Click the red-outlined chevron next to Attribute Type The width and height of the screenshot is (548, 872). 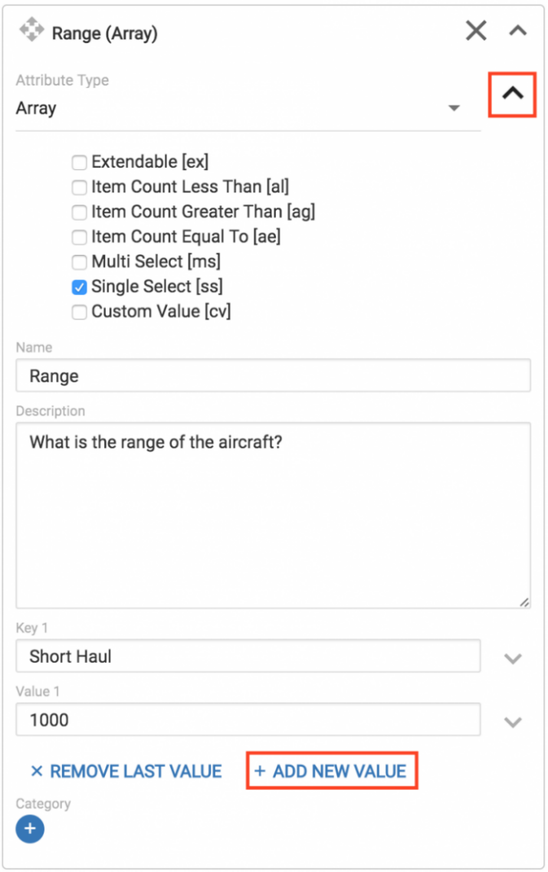point(512,93)
